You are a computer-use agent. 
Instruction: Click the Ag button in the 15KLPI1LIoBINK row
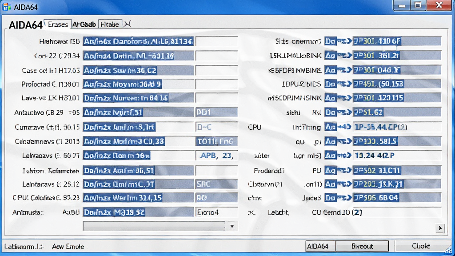[x=331, y=56]
